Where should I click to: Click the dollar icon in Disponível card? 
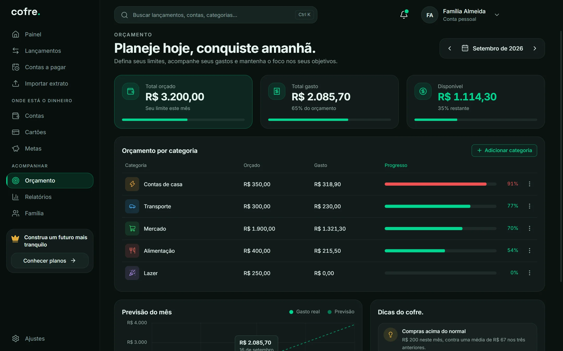423,91
